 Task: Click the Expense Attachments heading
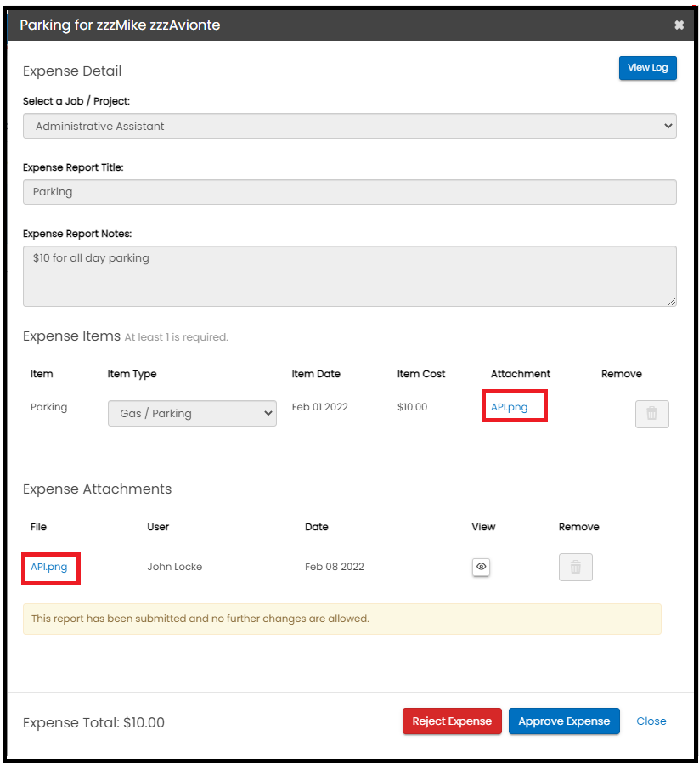click(97, 489)
